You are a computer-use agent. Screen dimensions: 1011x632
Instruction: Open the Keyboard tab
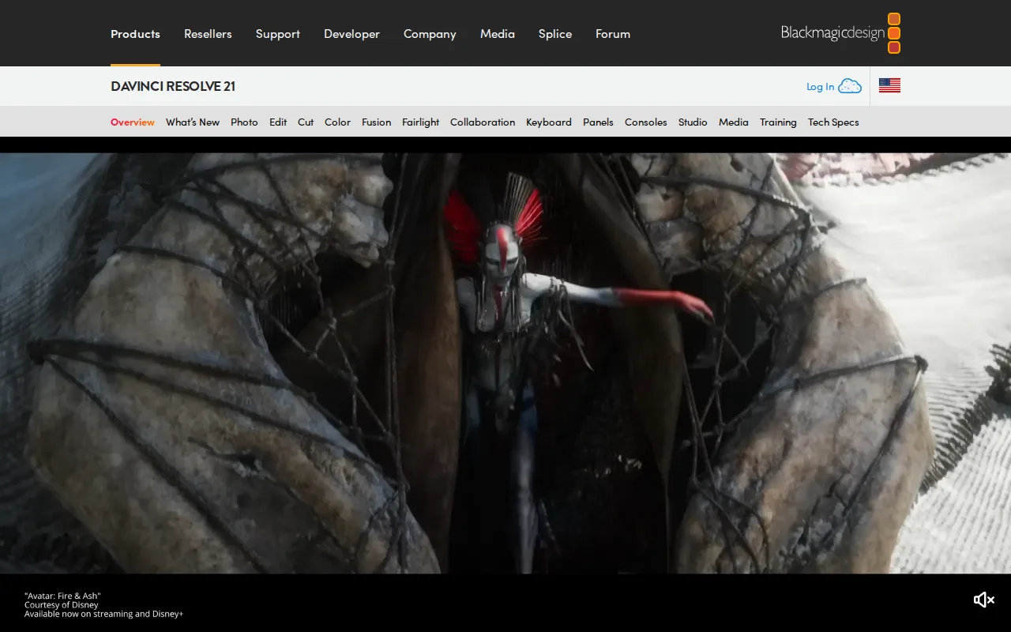click(x=549, y=122)
